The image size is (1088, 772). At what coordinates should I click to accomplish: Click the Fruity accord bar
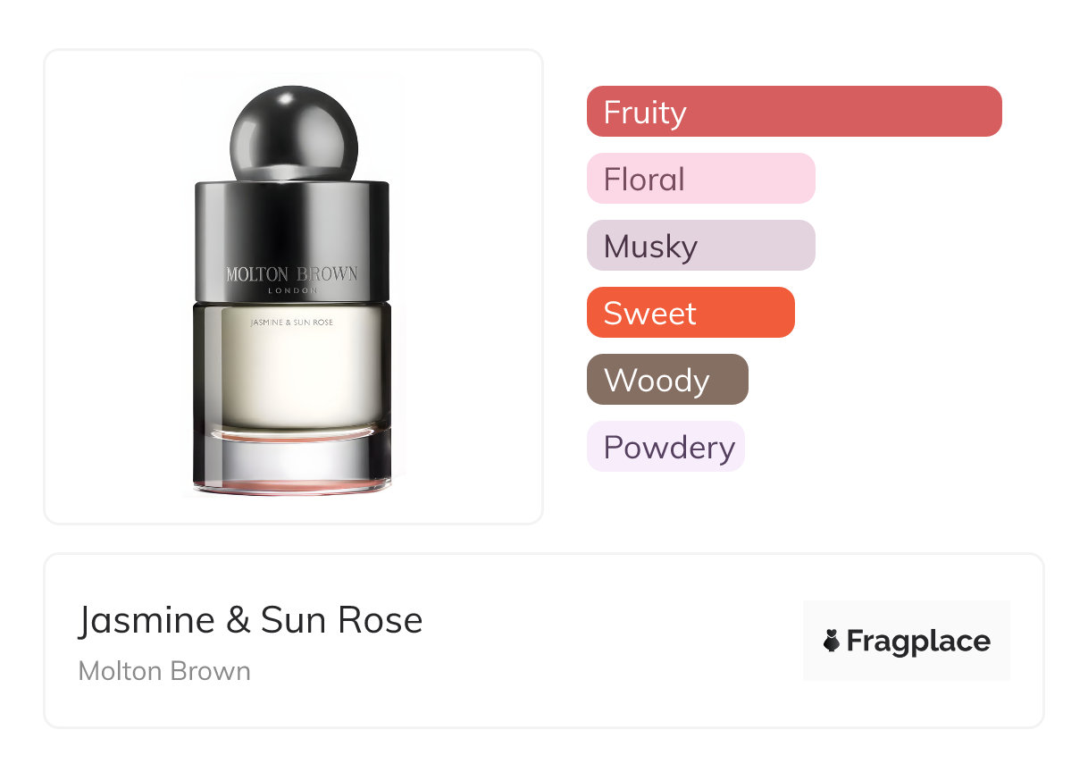click(x=793, y=112)
